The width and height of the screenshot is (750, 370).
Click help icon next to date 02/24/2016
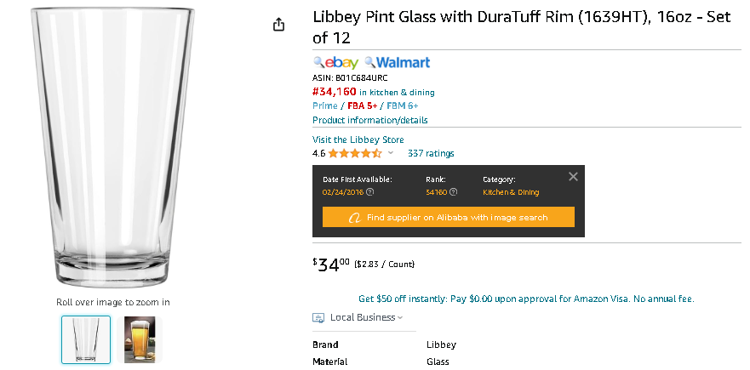click(369, 192)
